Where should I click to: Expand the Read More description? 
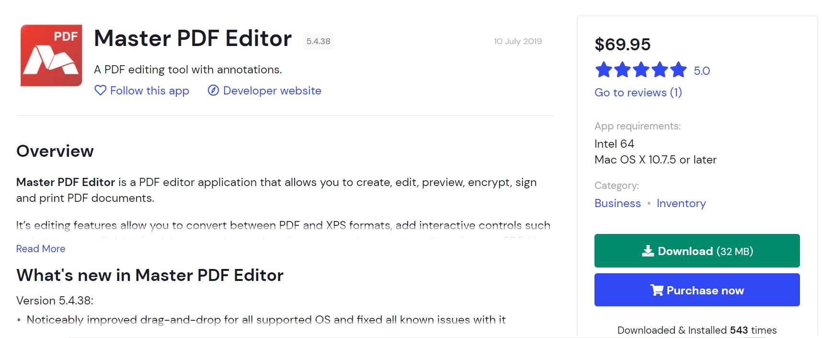pyautogui.click(x=40, y=248)
